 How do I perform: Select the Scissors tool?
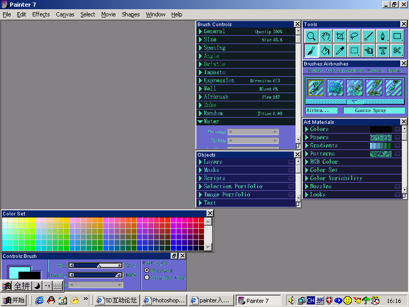coord(397,51)
